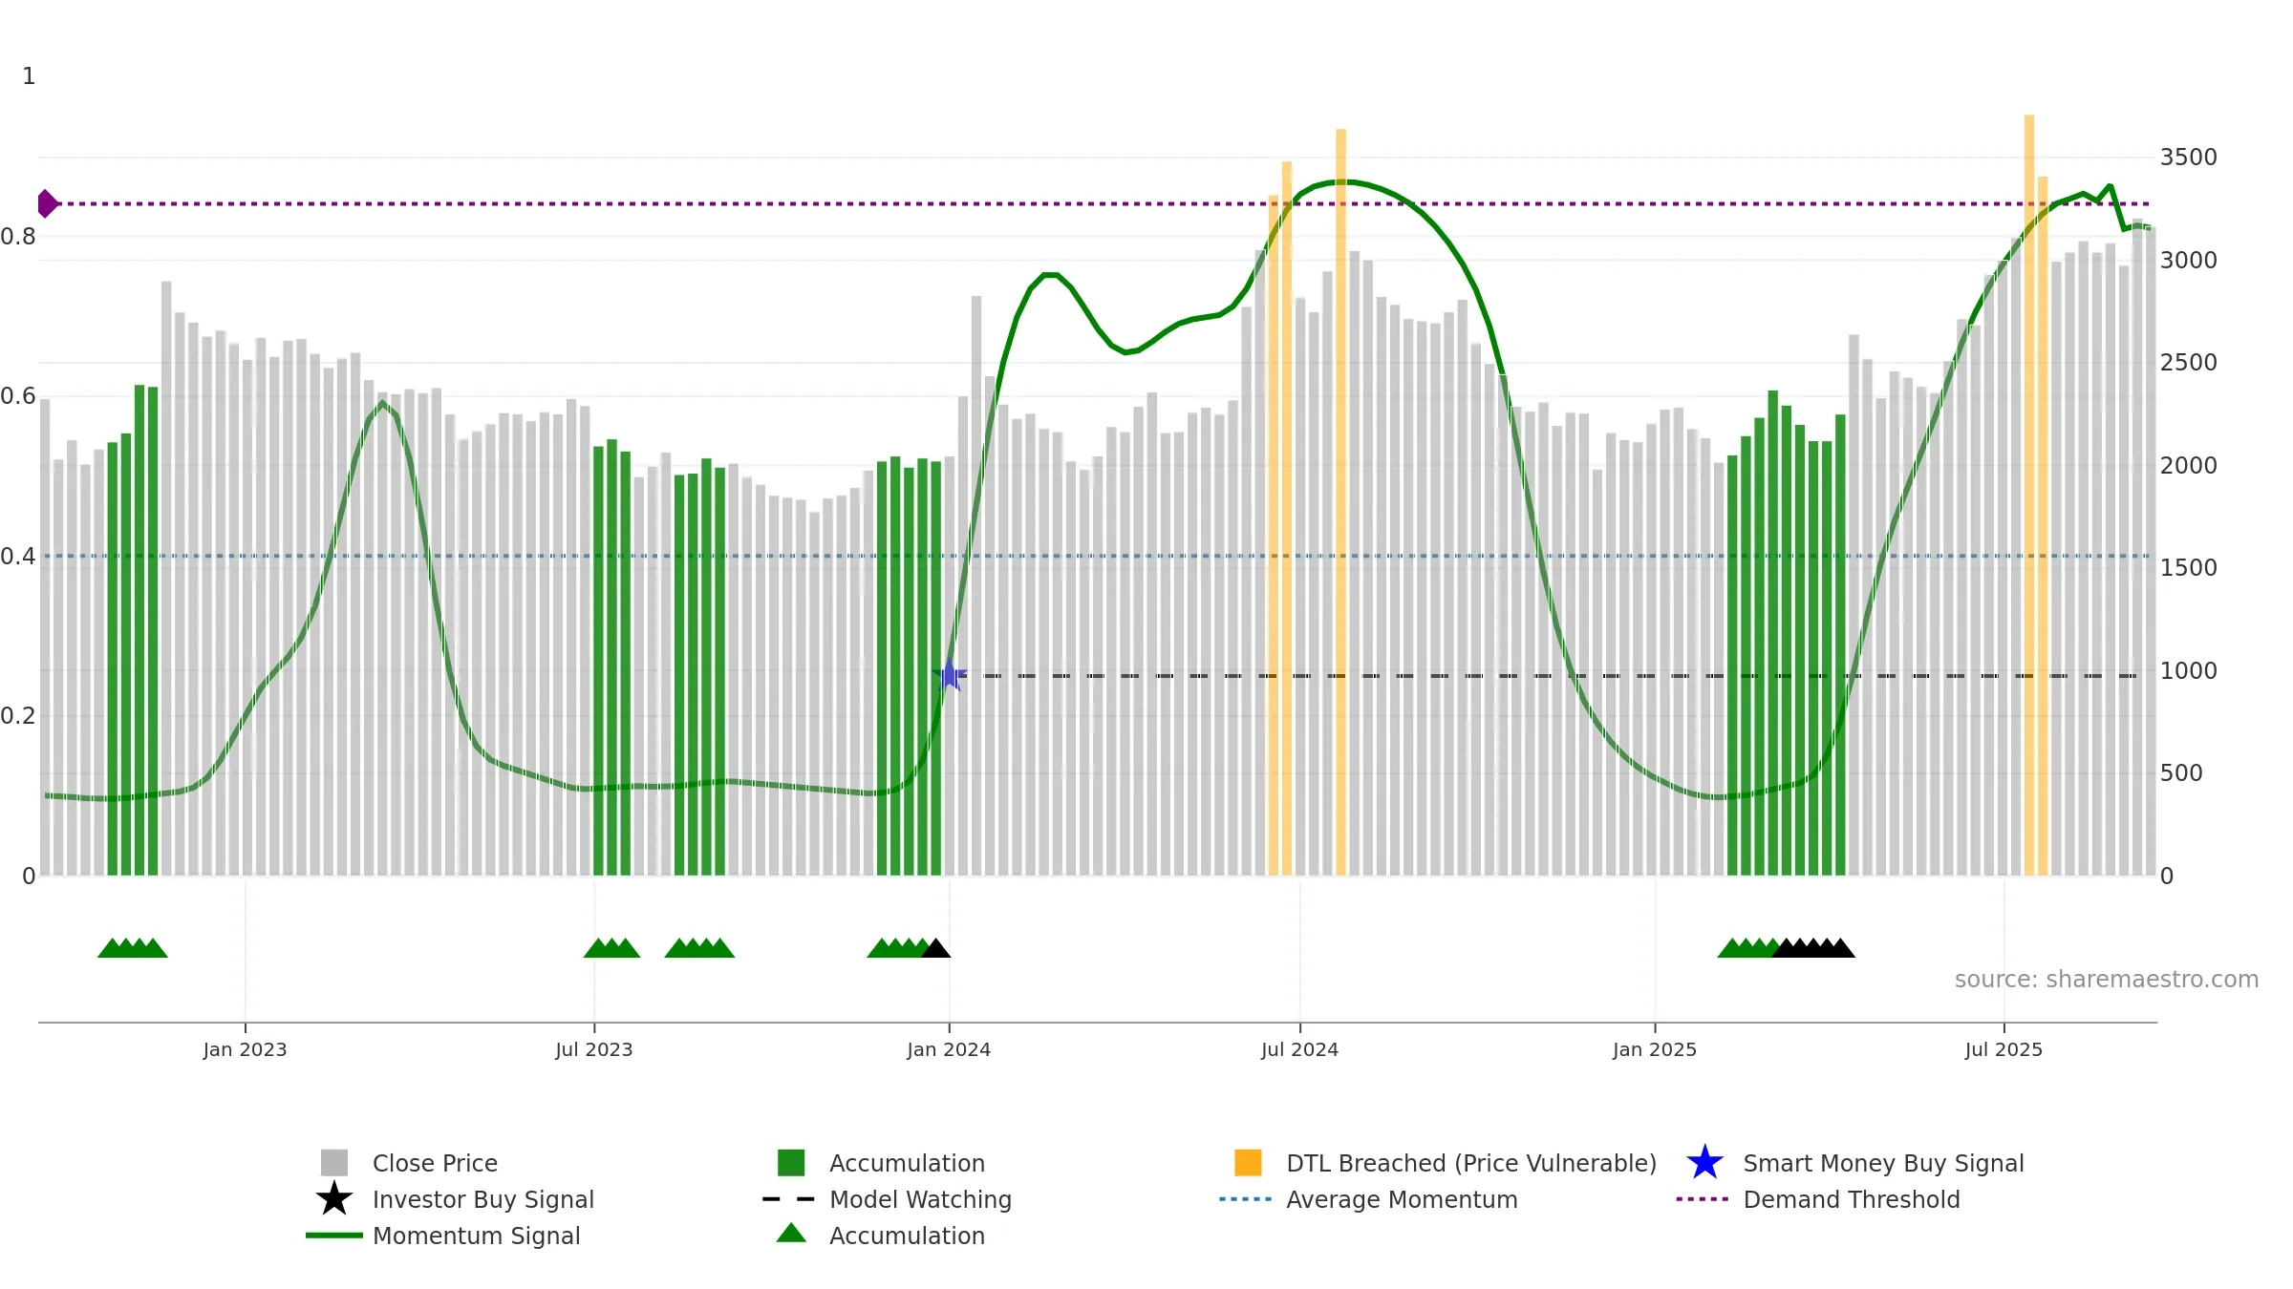Click black triangle marker near Jan 2024
Image resolution: width=2293 pixels, height=1289 pixels.
click(936, 948)
